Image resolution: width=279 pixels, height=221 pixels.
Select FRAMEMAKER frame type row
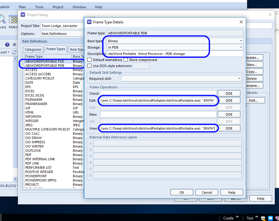[54, 104]
